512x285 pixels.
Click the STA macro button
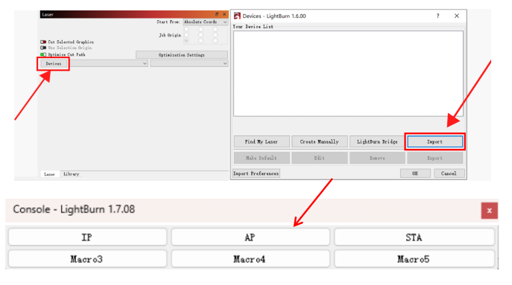click(414, 237)
